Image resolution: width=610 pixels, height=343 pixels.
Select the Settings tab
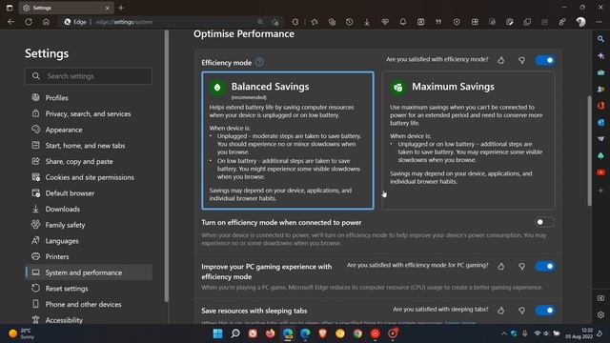click(x=66, y=8)
